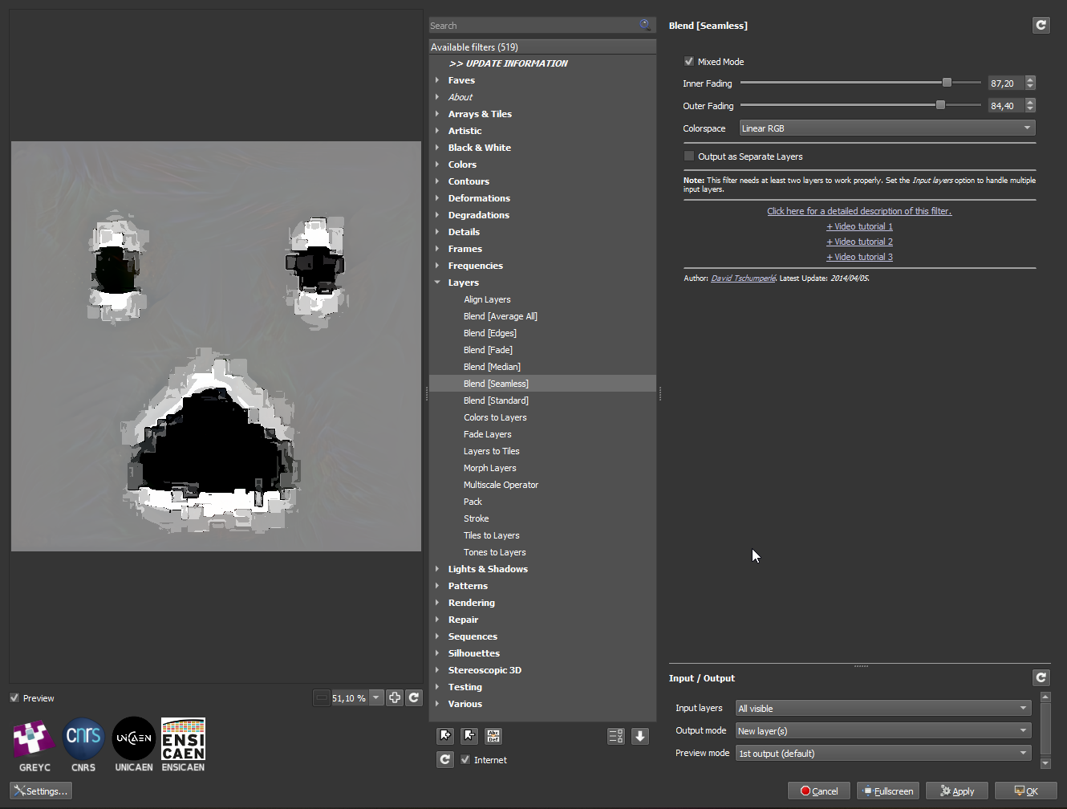Decrease the Outer Fading value using down arrow
This screenshot has height=809, width=1067.
point(1030,109)
